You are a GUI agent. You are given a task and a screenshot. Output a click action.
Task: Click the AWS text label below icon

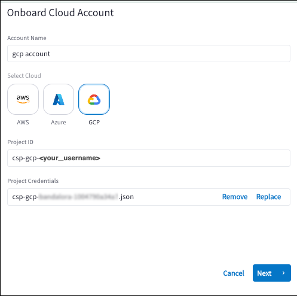point(23,122)
